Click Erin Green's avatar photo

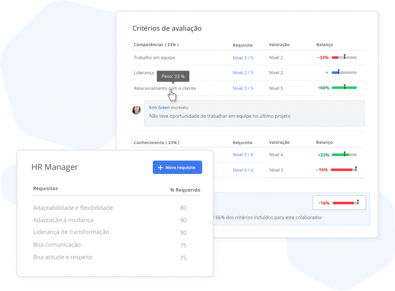point(137,110)
